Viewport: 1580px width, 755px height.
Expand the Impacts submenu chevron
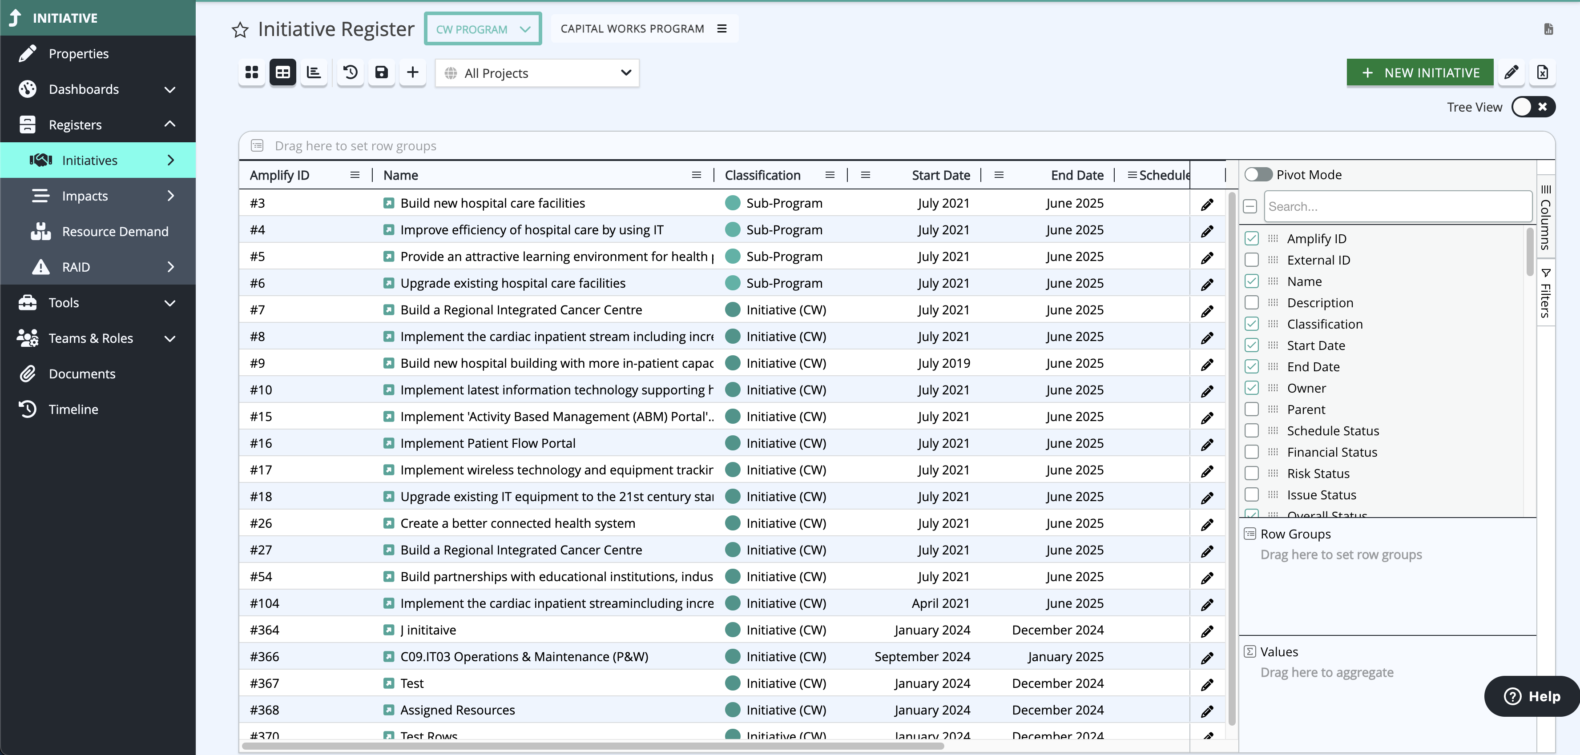170,196
